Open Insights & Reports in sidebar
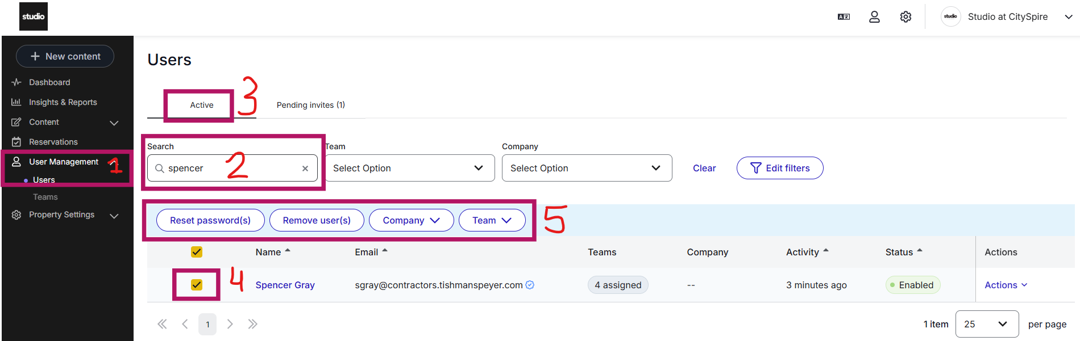Screen dimensions: 1080x341 [x=63, y=102]
